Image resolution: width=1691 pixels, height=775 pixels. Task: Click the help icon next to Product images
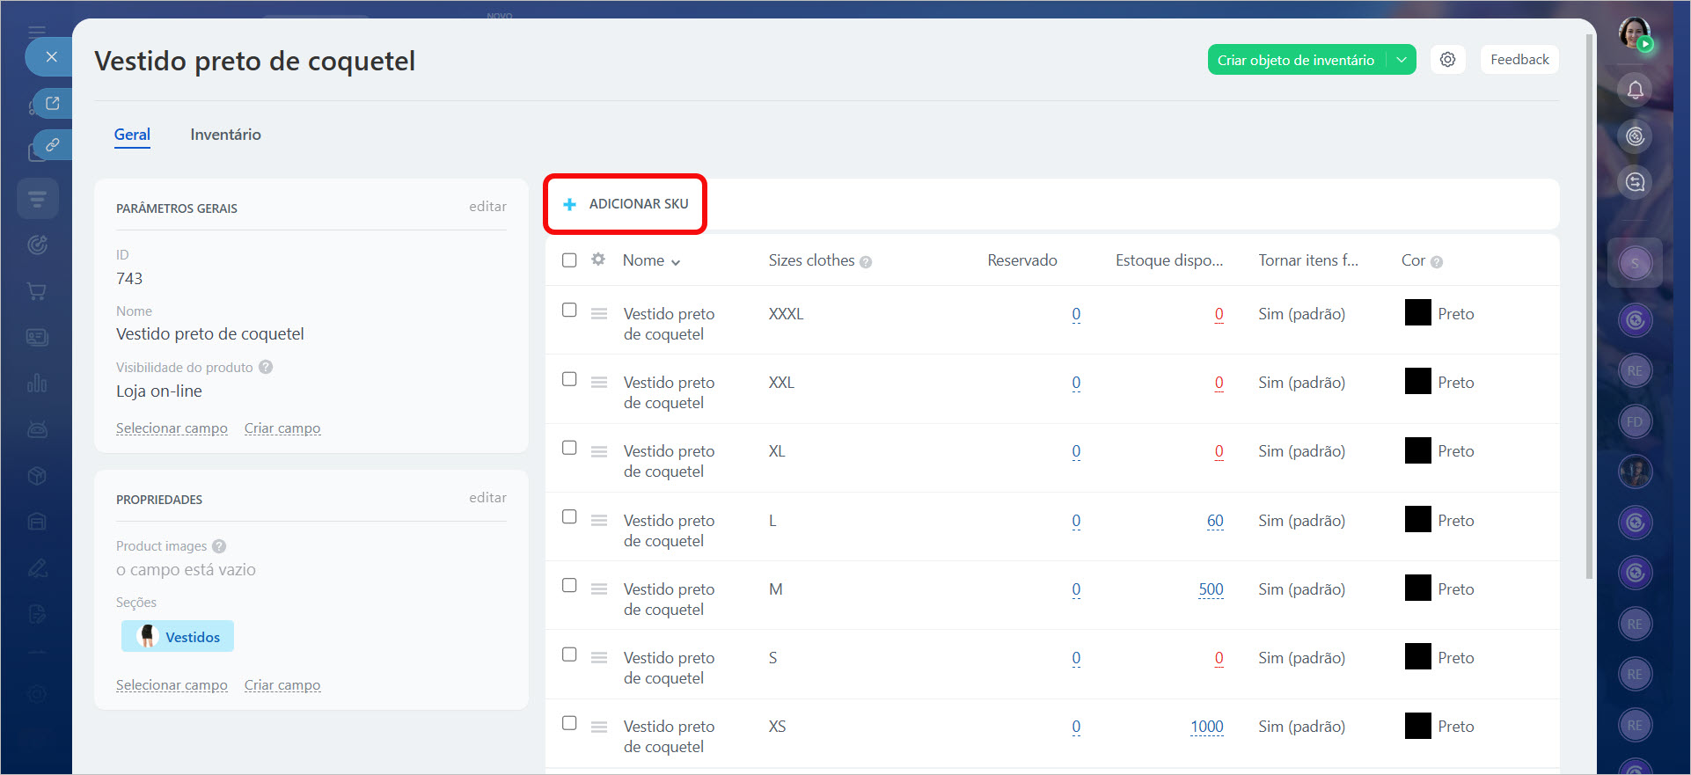[x=219, y=546]
